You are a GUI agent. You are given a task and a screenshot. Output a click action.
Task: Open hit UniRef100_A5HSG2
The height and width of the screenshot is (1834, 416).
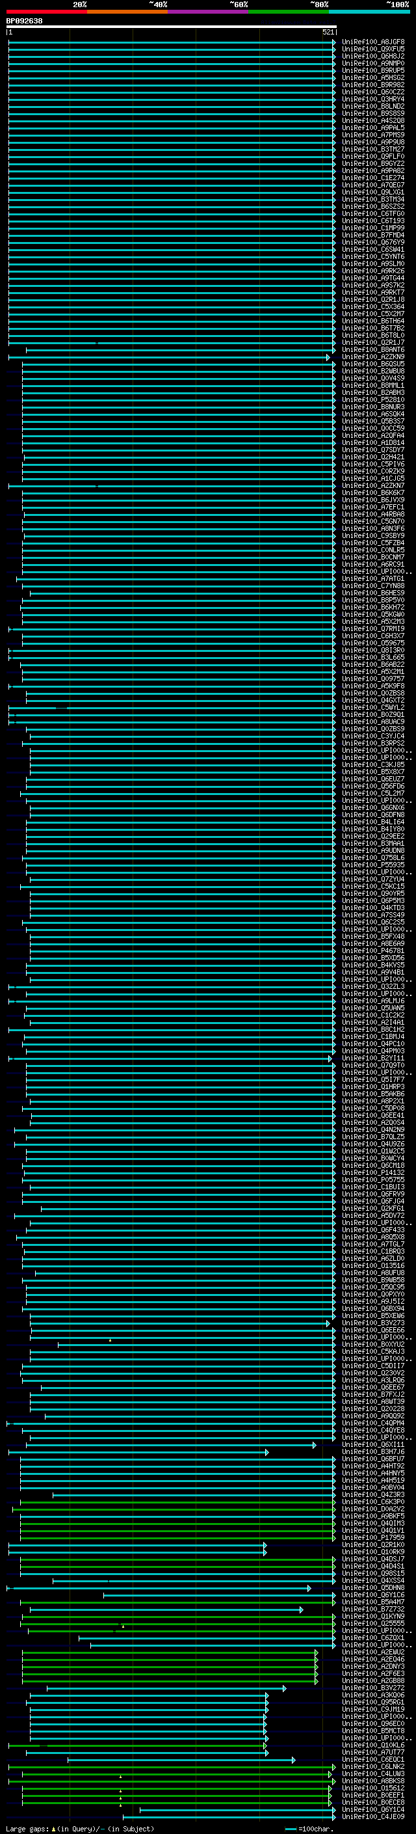pos(373,77)
